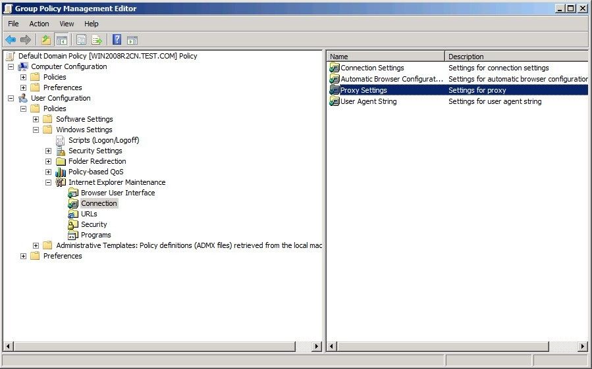The width and height of the screenshot is (592, 369).
Task: Click the Export List toolbar icon
Action: [x=97, y=39]
